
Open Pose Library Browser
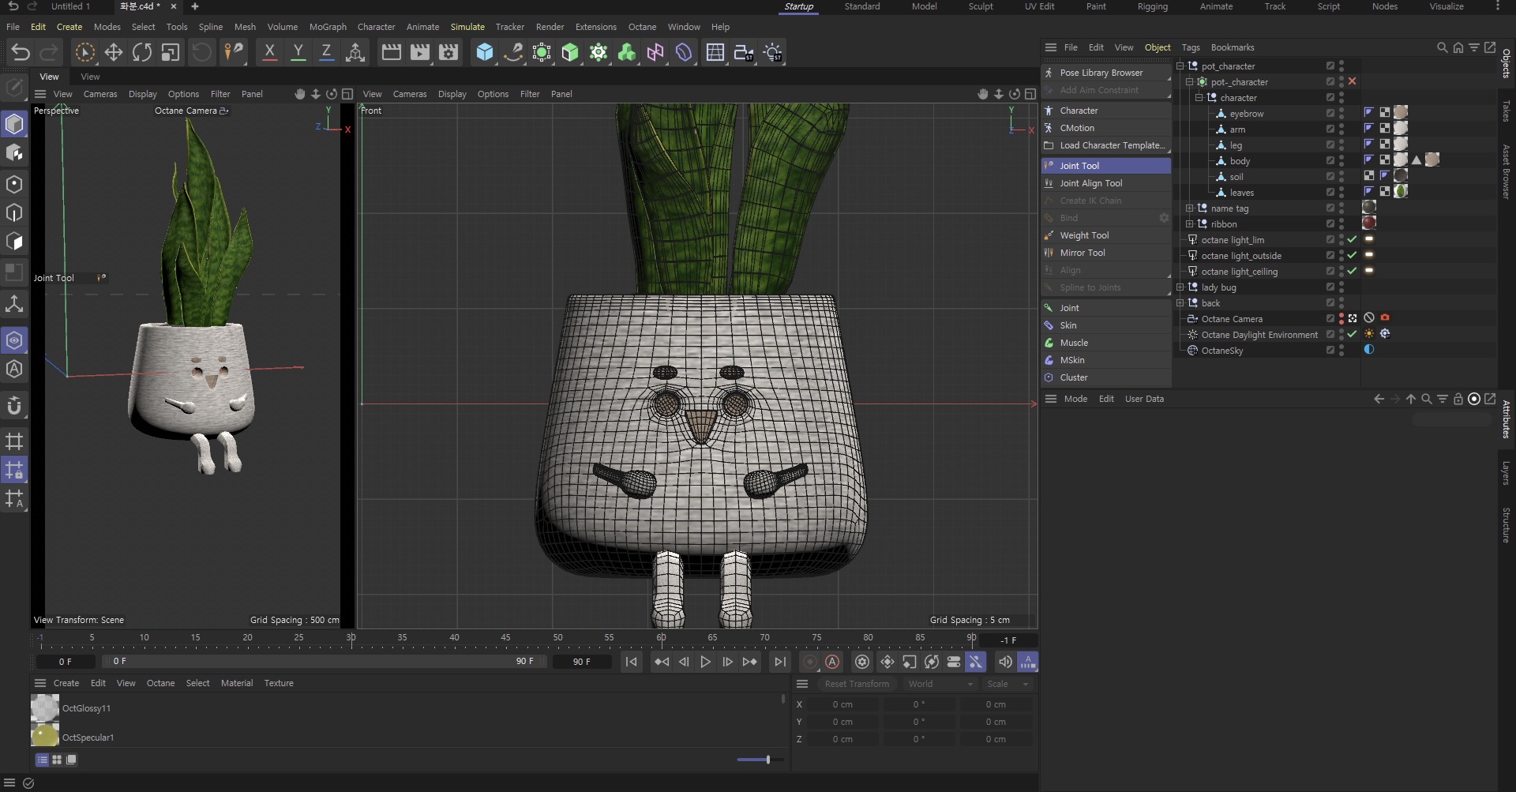pos(1106,73)
